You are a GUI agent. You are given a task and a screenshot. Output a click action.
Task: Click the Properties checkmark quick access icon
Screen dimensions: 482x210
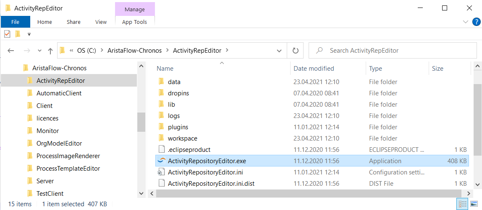pyautogui.click(x=7, y=34)
